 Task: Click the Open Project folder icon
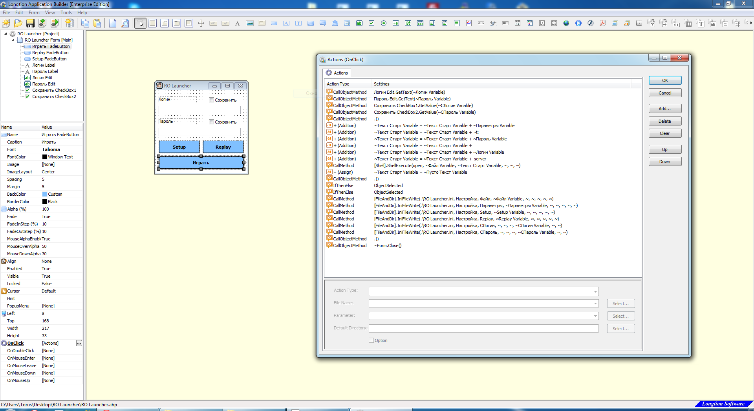point(18,23)
